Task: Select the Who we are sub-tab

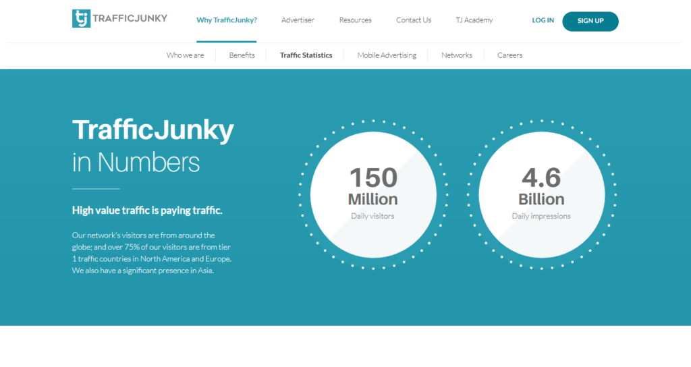Action: [x=185, y=55]
